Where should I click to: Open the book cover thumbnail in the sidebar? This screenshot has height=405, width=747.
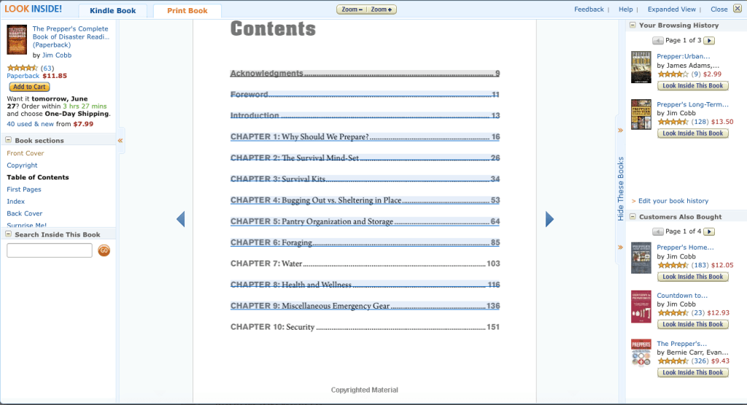coord(17,39)
